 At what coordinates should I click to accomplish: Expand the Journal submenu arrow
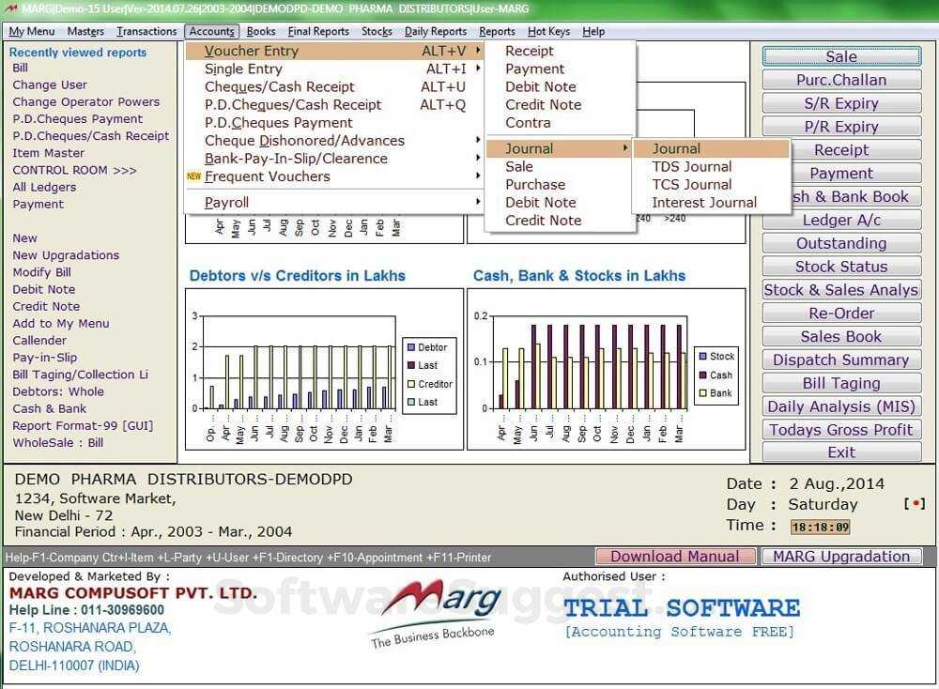click(625, 148)
